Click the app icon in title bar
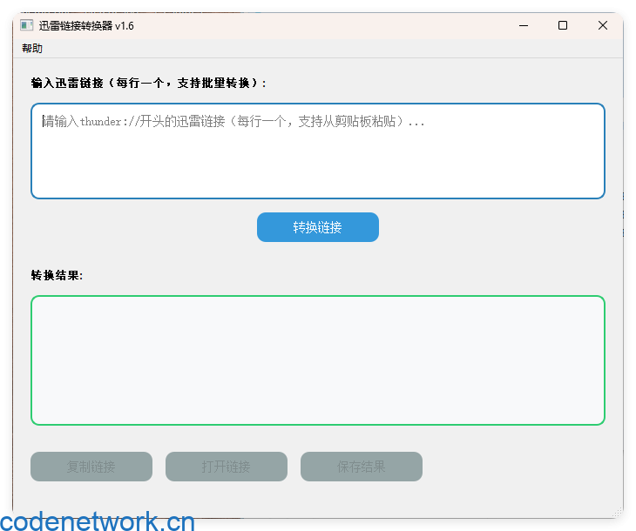The image size is (636, 531). pyautogui.click(x=27, y=25)
